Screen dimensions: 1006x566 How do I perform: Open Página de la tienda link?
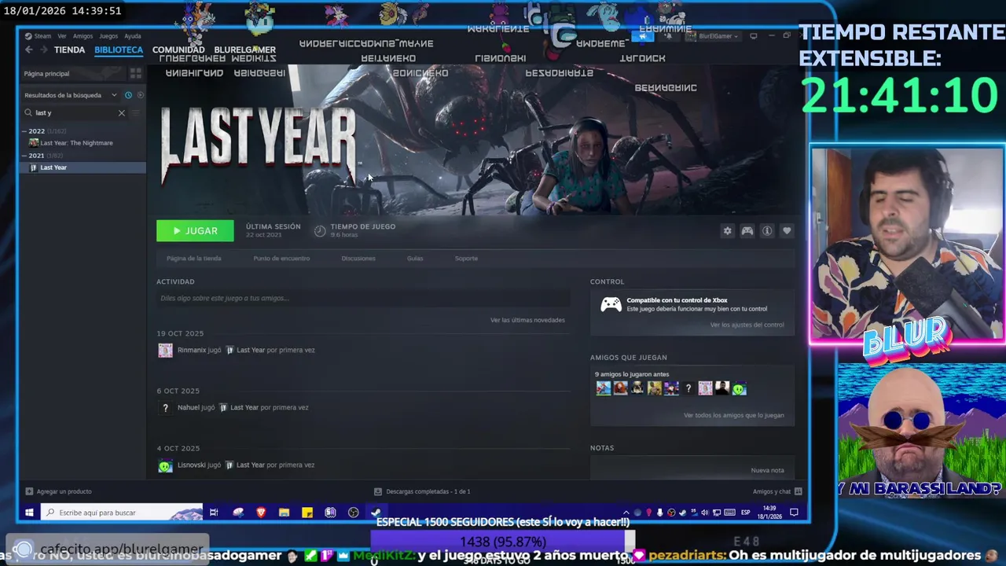[x=194, y=258]
